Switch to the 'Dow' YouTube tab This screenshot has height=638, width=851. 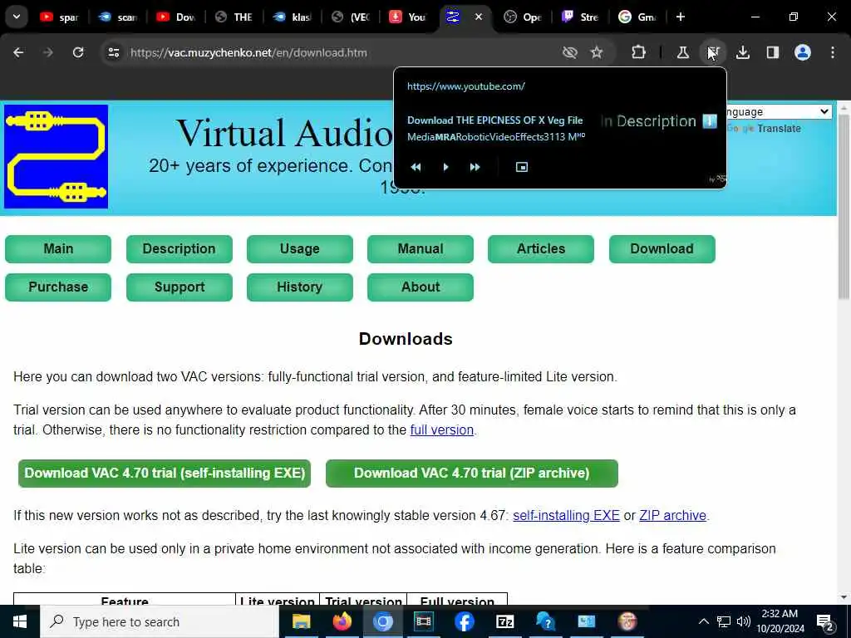click(x=175, y=17)
